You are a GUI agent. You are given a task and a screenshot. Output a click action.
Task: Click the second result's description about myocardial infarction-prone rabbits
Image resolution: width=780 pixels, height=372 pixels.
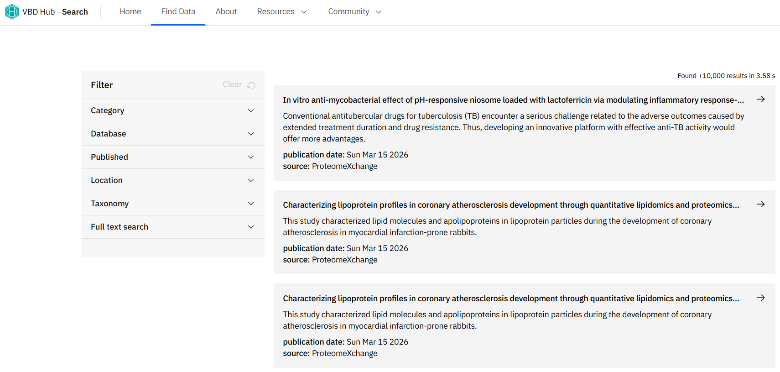(497, 226)
